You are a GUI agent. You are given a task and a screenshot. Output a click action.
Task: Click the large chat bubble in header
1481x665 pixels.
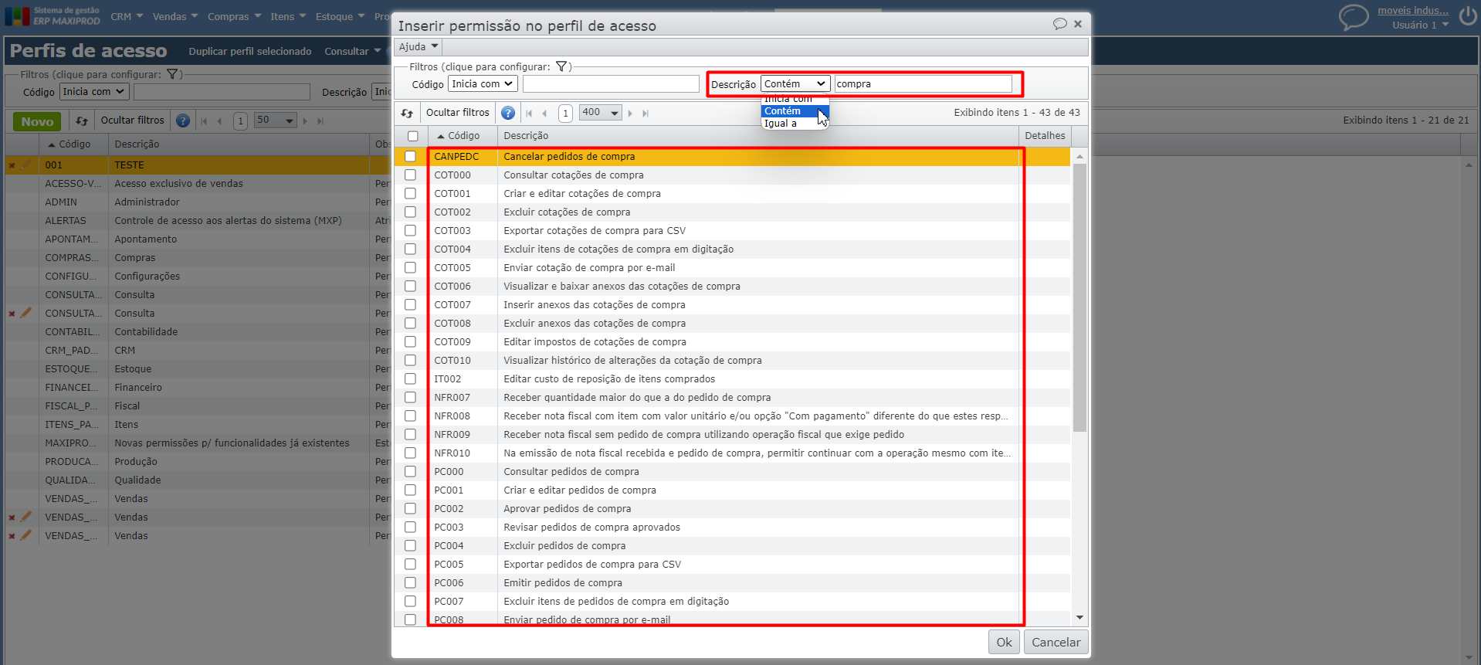click(x=1354, y=17)
